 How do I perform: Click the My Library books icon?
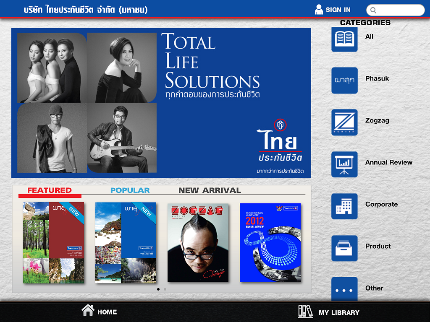(x=305, y=312)
